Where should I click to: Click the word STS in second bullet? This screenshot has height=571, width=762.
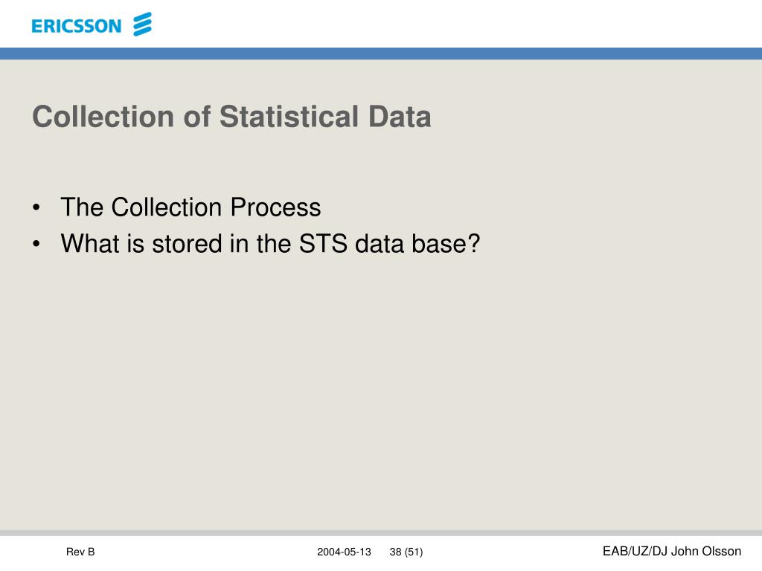pos(323,243)
